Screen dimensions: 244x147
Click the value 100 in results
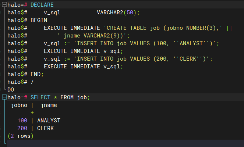pos(22,120)
